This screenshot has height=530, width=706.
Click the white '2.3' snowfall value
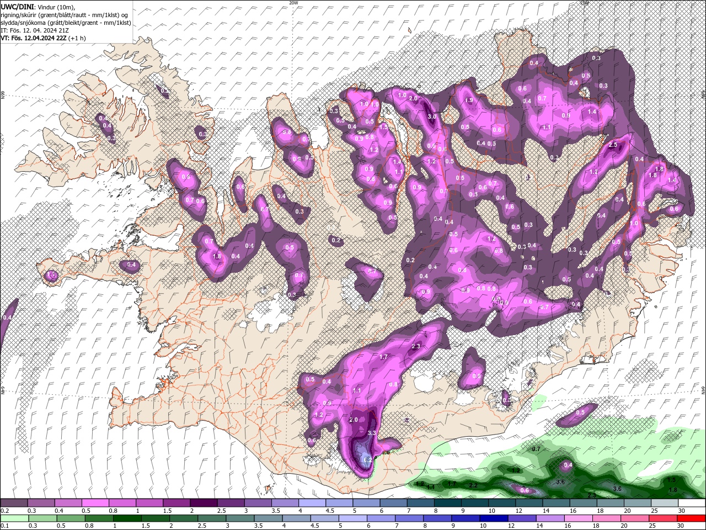coord(416,346)
